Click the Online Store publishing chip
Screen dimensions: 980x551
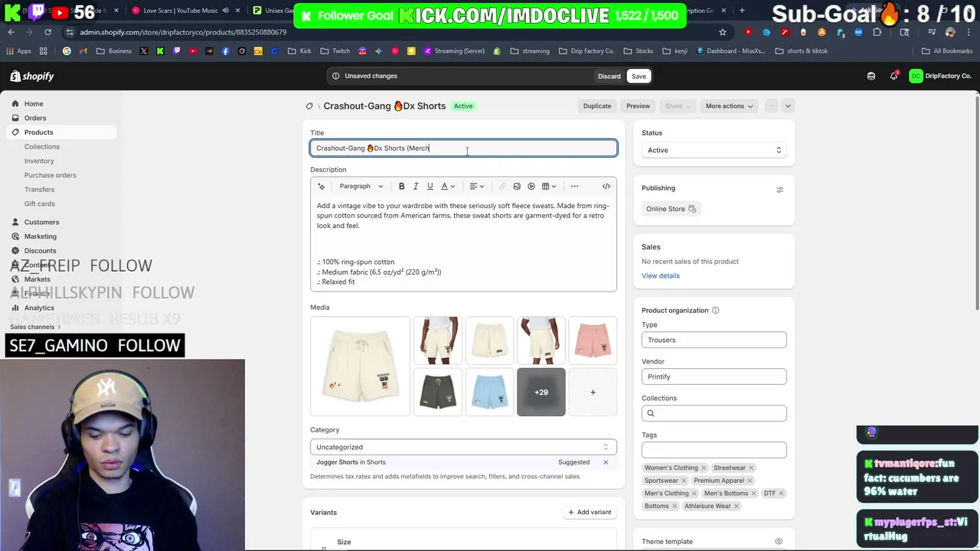pos(671,209)
